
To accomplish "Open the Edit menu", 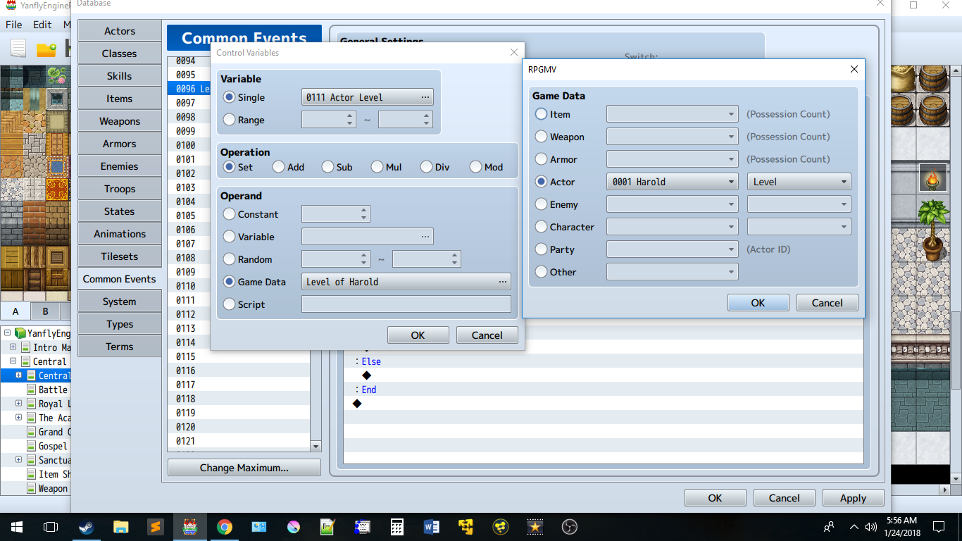I will pyautogui.click(x=42, y=24).
